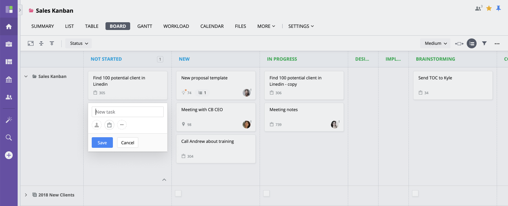Image resolution: width=508 pixels, height=206 pixels.
Task: Click the yellow star favorite icon
Action: click(489, 8)
